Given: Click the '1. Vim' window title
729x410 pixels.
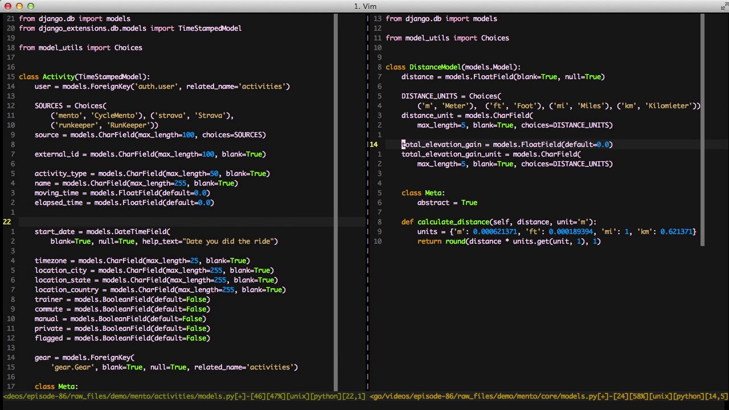Looking at the screenshot, I should [365, 6].
